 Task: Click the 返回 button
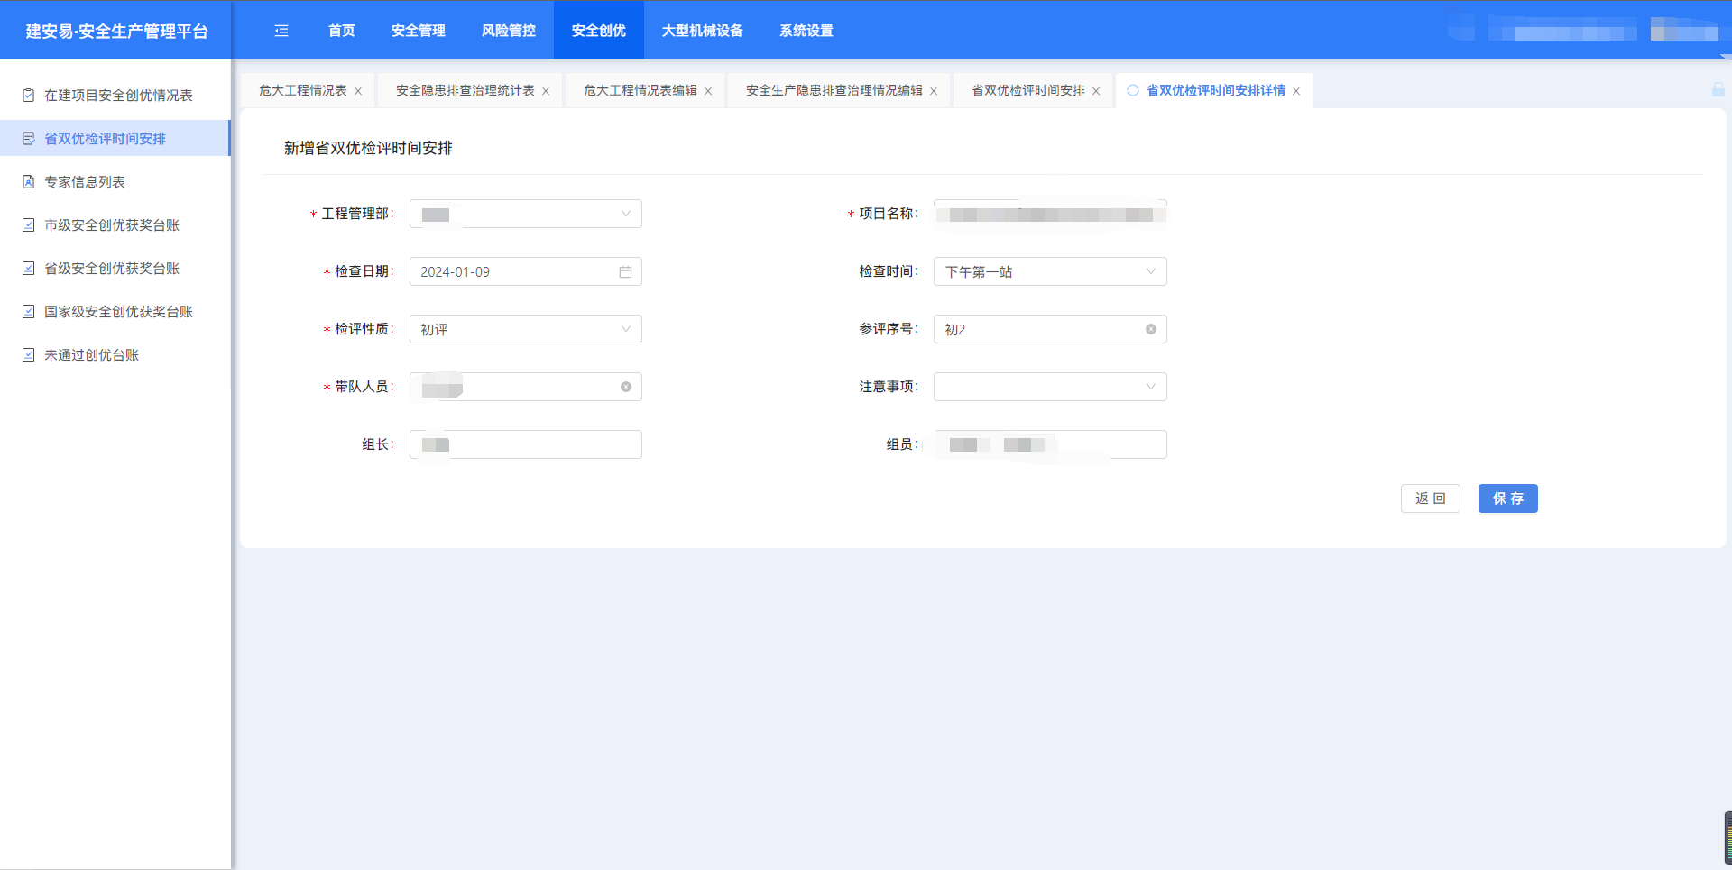pyautogui.click(x=1430, y=499)
